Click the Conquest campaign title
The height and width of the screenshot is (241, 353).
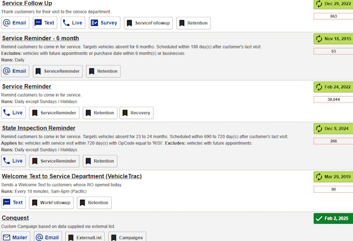pos(18,218)
